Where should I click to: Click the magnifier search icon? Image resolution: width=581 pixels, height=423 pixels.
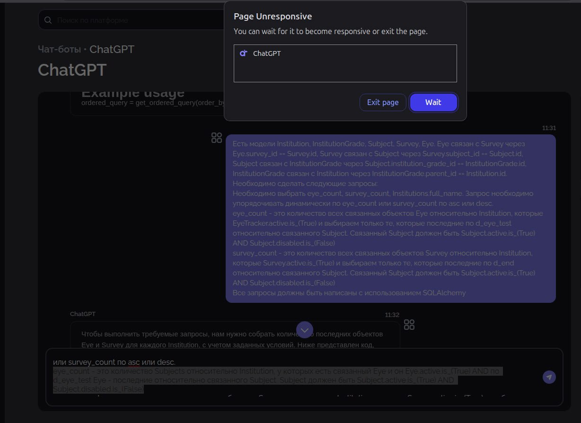tap(48, 20)
